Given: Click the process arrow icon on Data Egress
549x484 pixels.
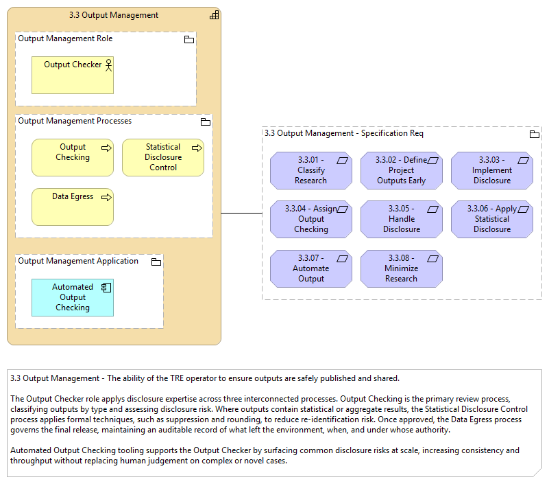Looking at the screenshot, I should coord(106,198).
